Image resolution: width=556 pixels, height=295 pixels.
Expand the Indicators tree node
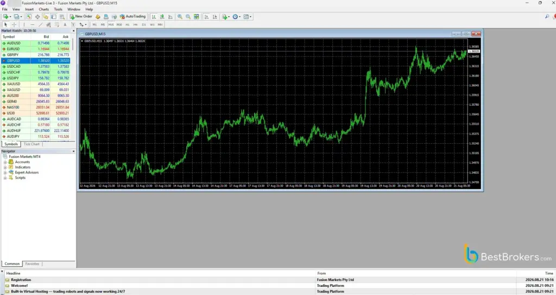[x=5, y=167]
